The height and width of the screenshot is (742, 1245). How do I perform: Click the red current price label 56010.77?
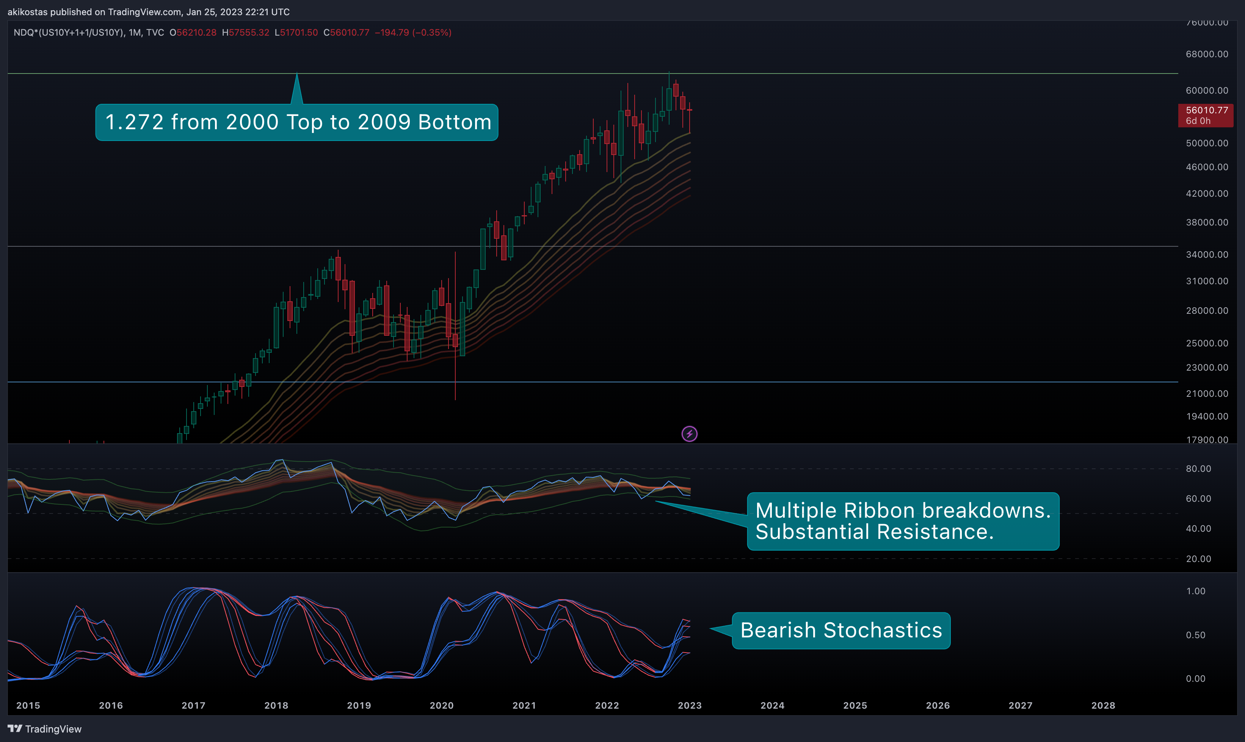click(1206, 116)
